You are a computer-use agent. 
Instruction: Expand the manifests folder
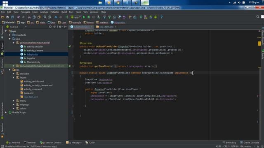(10, 35)
